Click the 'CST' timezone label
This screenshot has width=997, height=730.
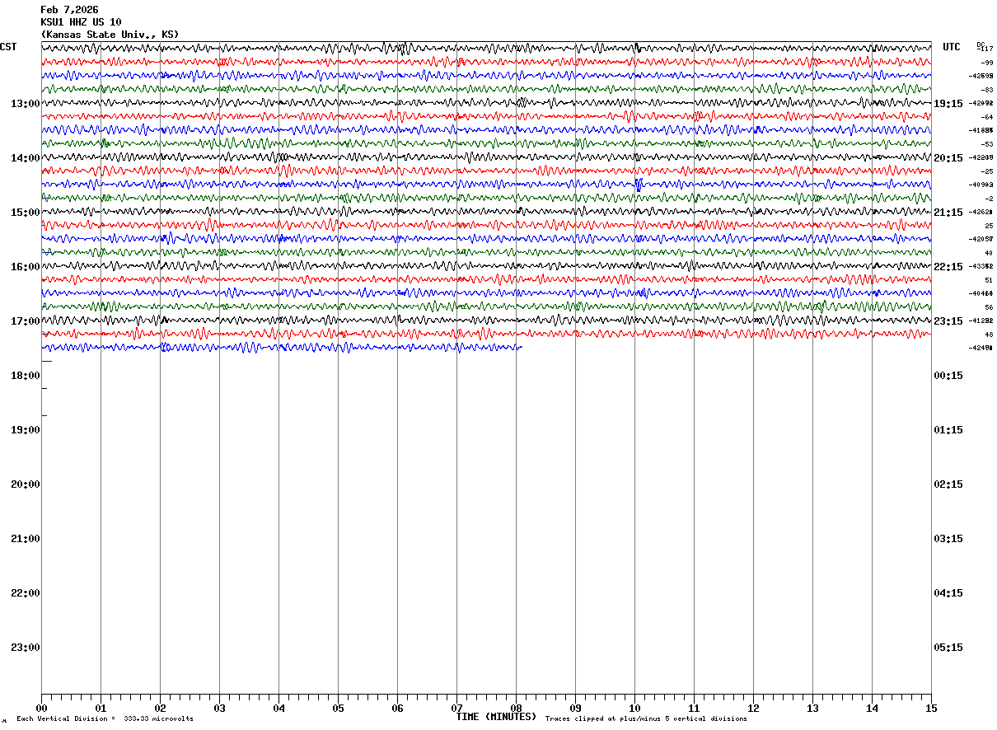[8, 47]
